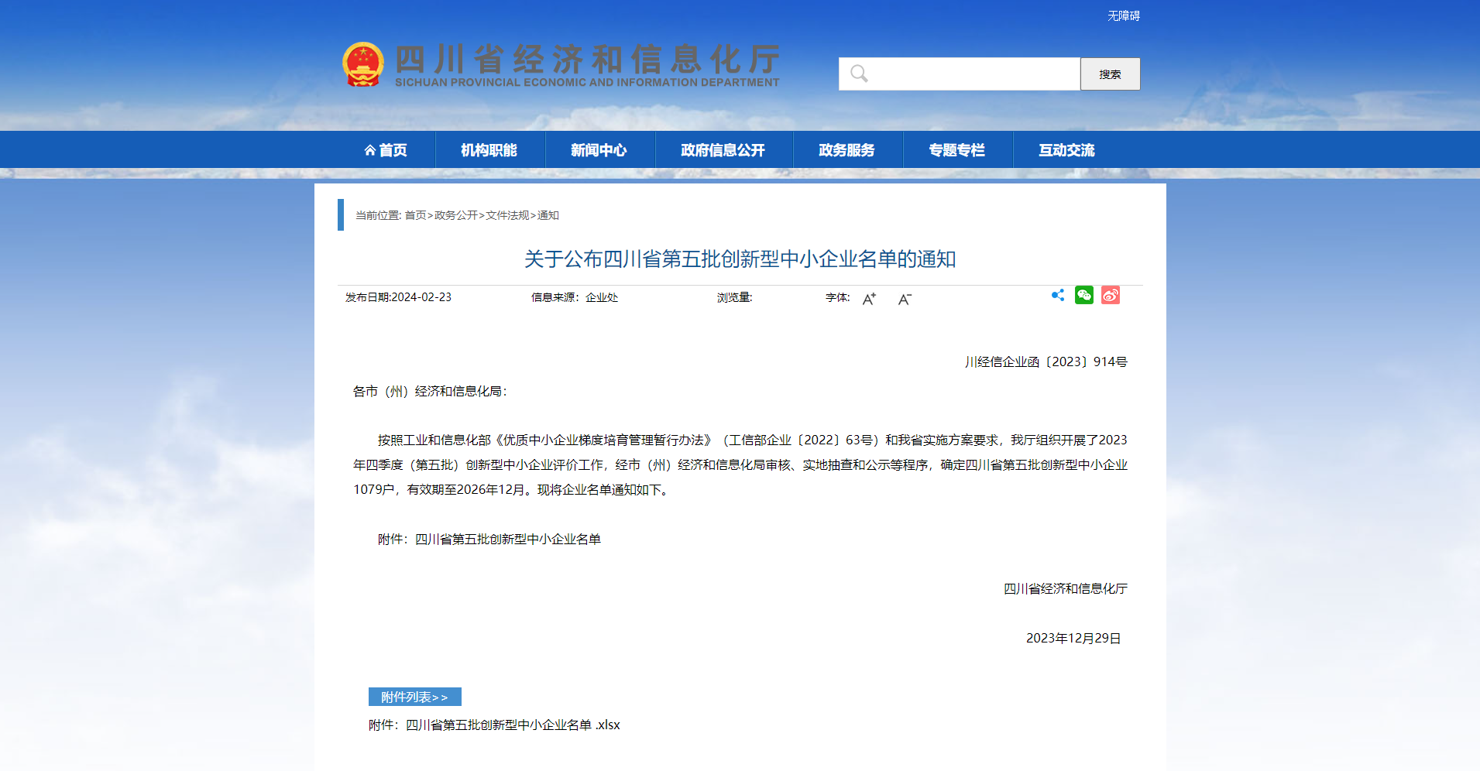
Task: Click 首页 in the breadcrumb
Action: coord(416,215)
